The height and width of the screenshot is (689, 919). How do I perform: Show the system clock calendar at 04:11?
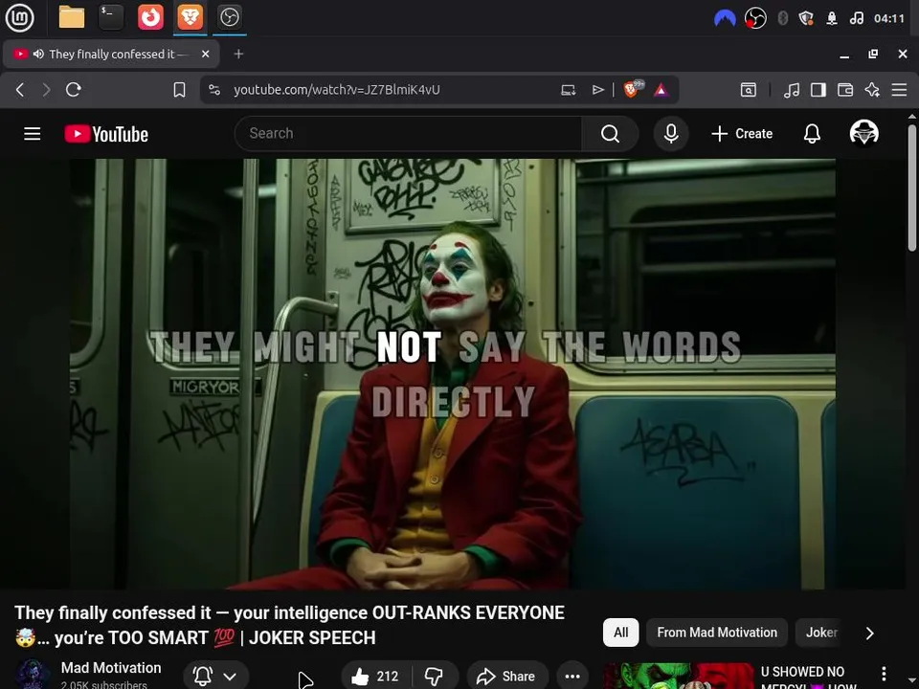889,18
